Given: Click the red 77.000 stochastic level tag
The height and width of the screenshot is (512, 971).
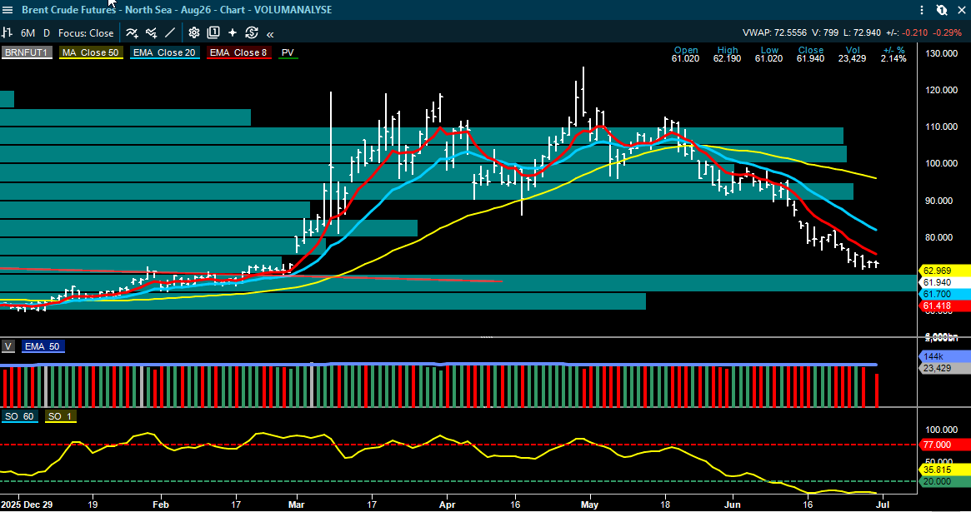Looking at the screenshot, I should click(943, 445).
